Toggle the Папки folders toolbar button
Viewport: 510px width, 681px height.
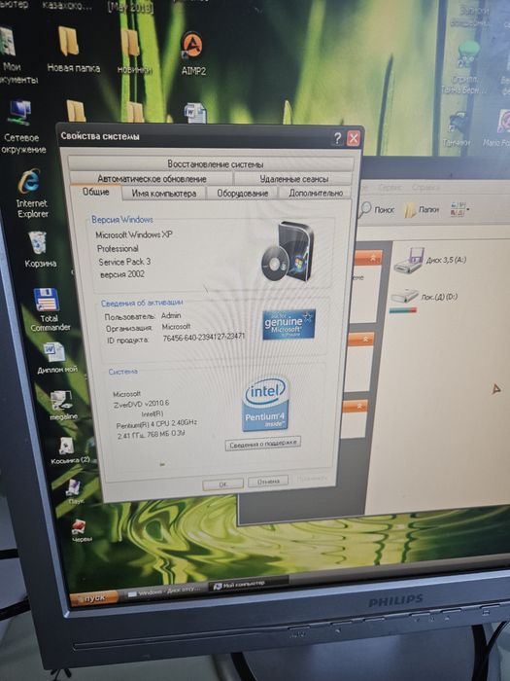422,210
